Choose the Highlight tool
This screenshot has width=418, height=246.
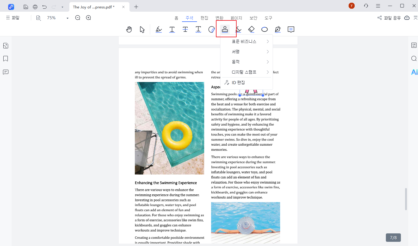[159, 29]
